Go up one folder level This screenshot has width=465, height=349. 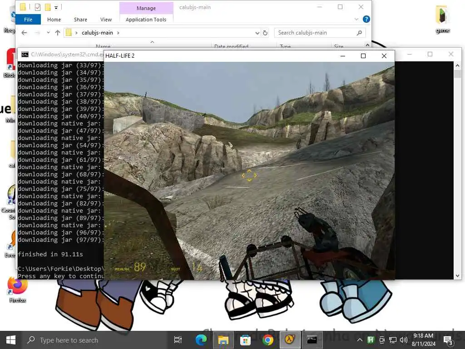click(58, 33)
